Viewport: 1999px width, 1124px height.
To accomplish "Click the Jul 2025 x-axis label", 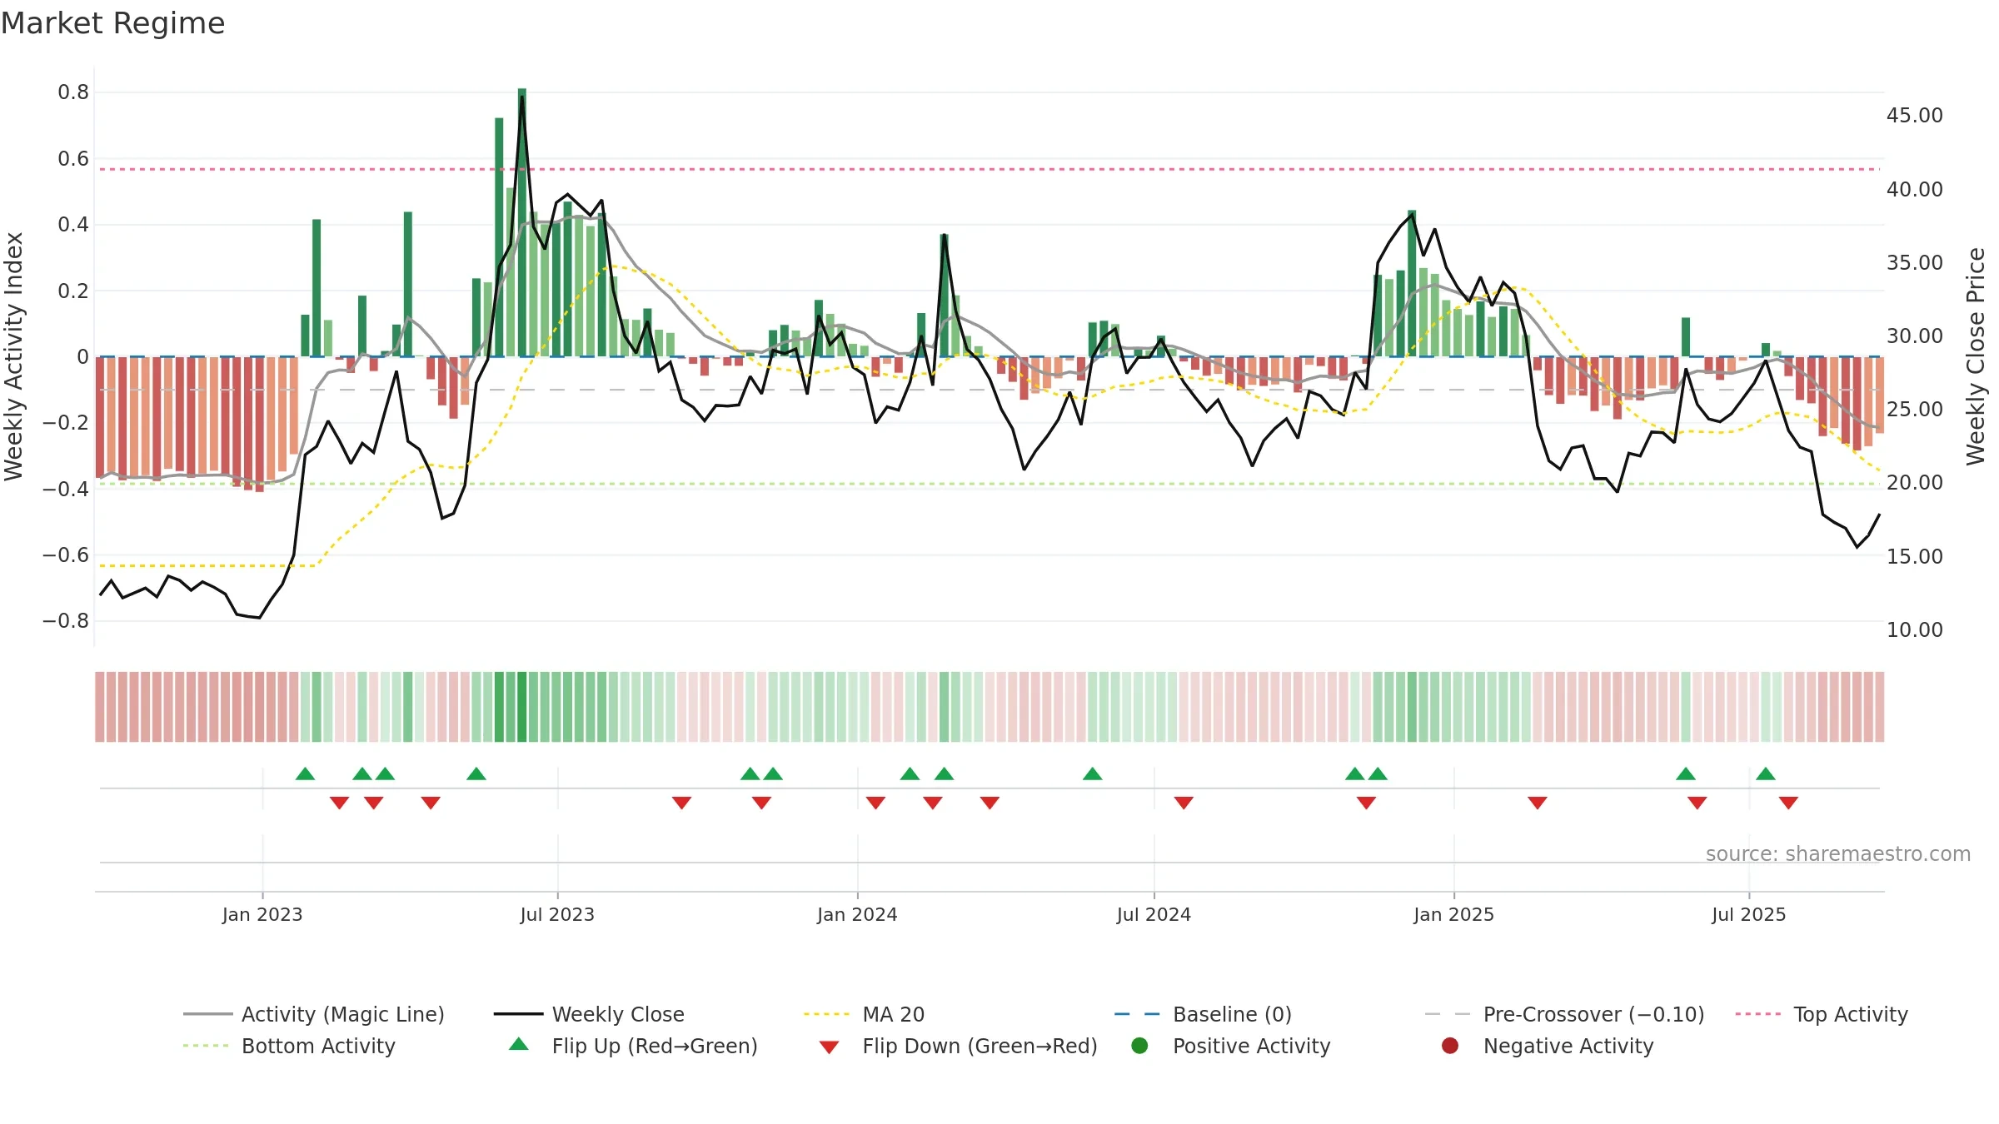I will click(1749, 914).
